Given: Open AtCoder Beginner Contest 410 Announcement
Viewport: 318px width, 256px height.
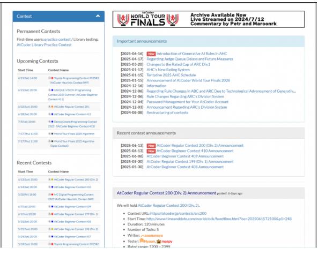Looking at the screenshot, I should click(195, 151).
